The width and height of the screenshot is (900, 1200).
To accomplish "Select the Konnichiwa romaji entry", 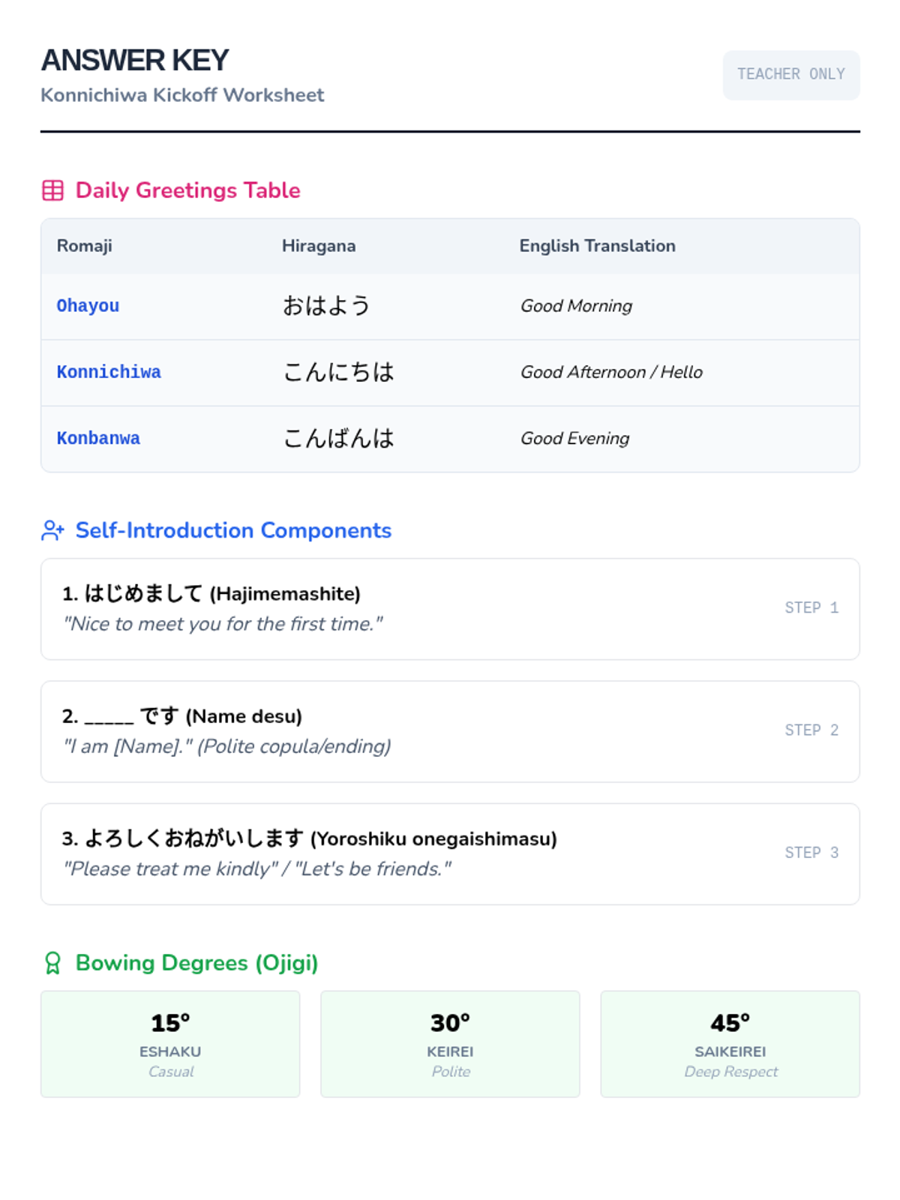I will pyautogui.click(x=109, y=372).
